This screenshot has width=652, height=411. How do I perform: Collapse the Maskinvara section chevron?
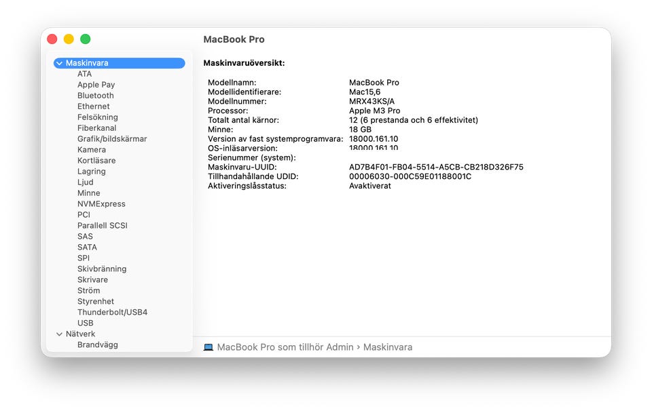[59, 63]
